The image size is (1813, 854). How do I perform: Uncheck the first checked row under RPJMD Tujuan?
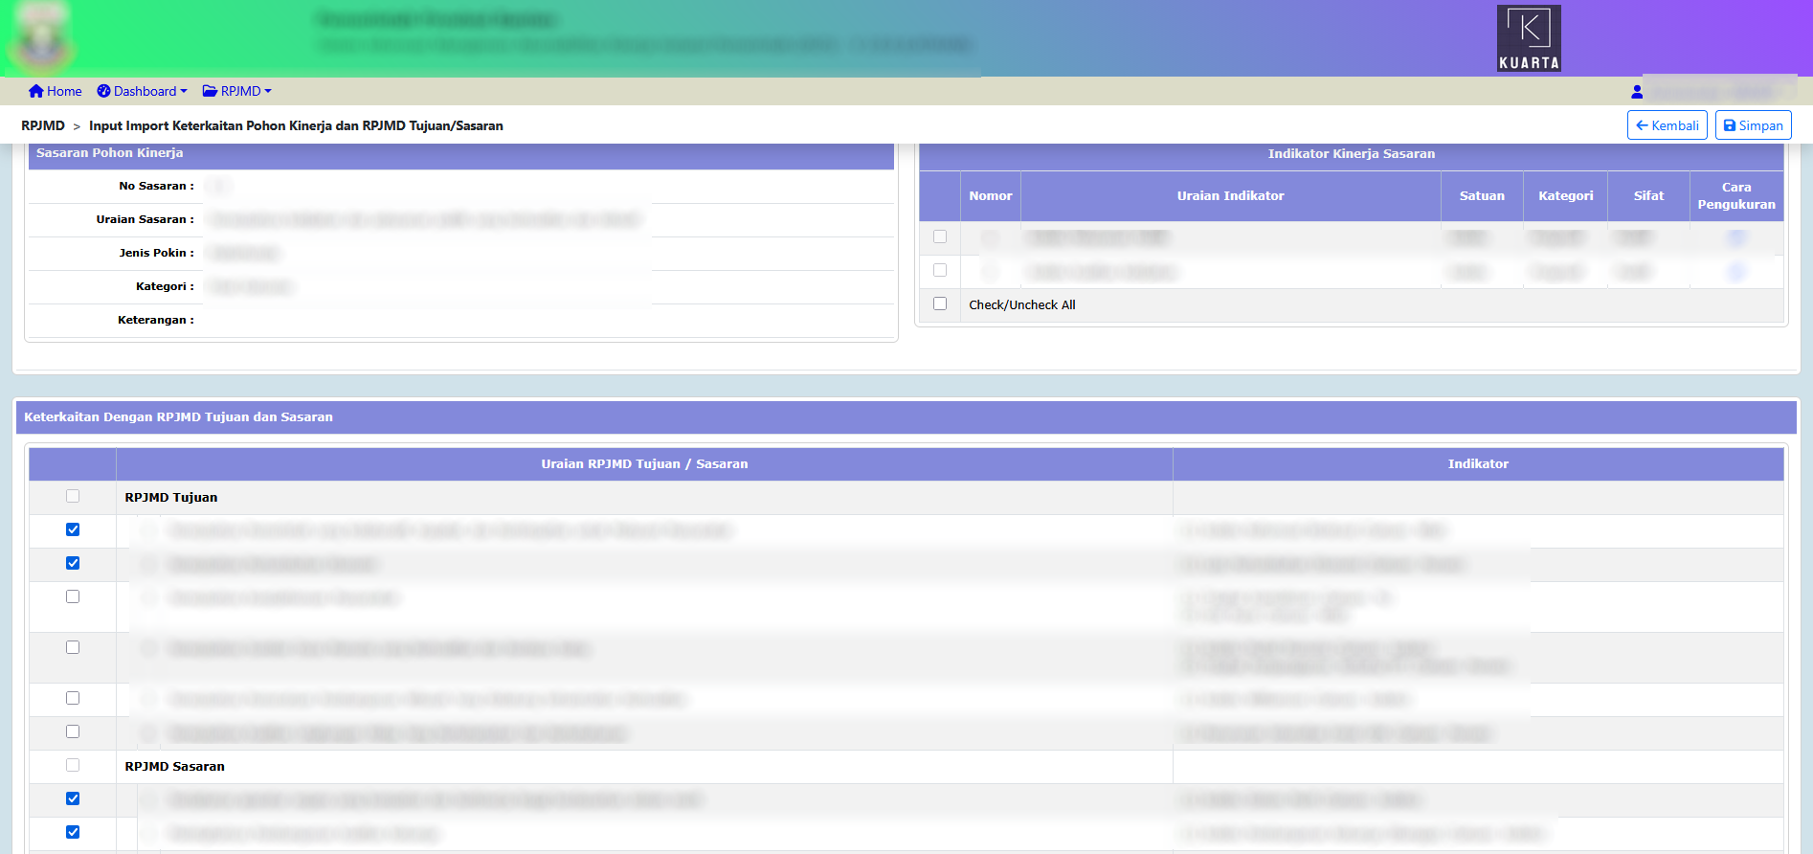[x=73, y=529]
